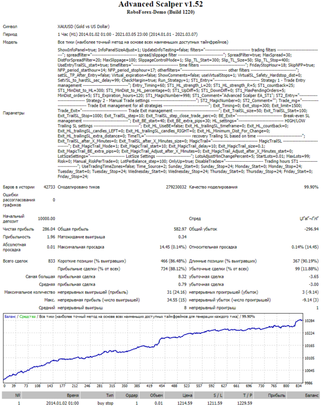Click 'Короткие позиции (% выигравших)' label
The width and height of the screenshot is (321, 407).
pos(92,261)
